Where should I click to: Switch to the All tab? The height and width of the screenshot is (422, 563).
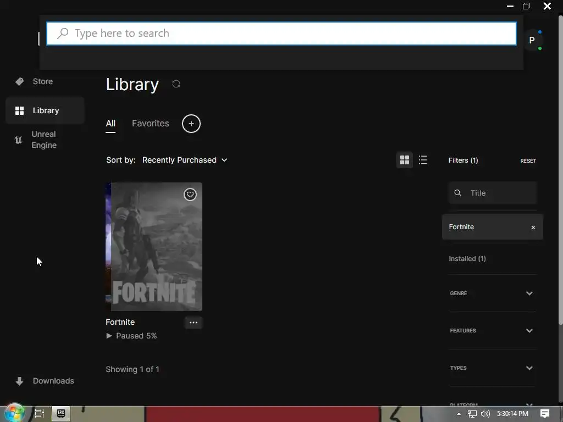111,124
